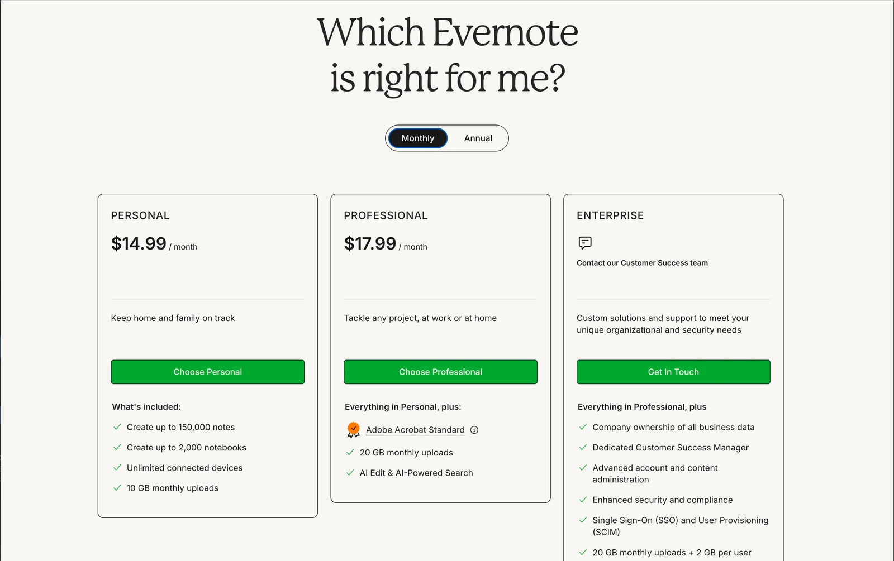Click the Choose Personal button
Screen dimensions: 894x561
pos(207,372)
